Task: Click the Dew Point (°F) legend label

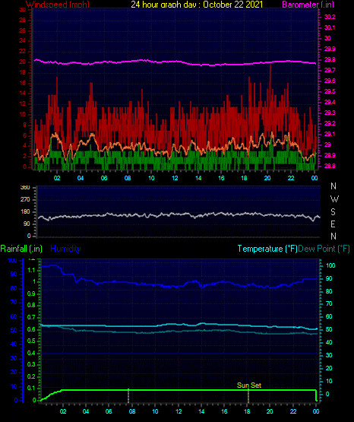Action: pyautogui.click(x=324, y=249)
